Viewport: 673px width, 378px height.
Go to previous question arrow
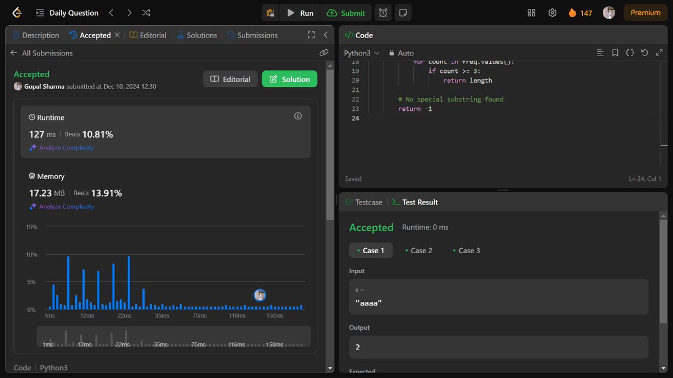111,12
